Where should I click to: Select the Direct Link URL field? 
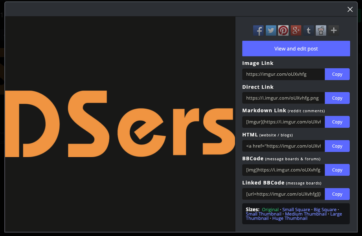(283, 98)
